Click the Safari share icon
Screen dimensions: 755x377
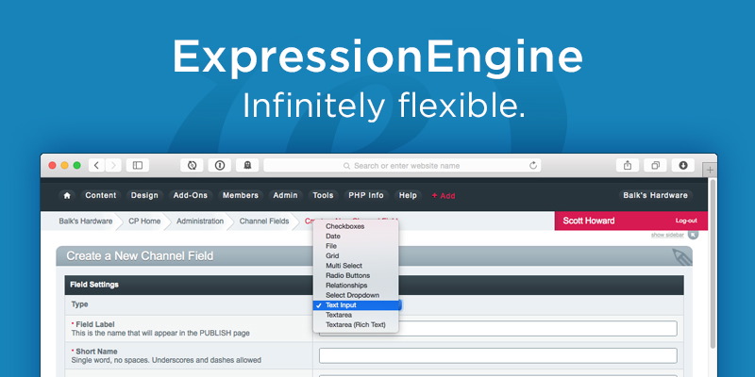628,165
